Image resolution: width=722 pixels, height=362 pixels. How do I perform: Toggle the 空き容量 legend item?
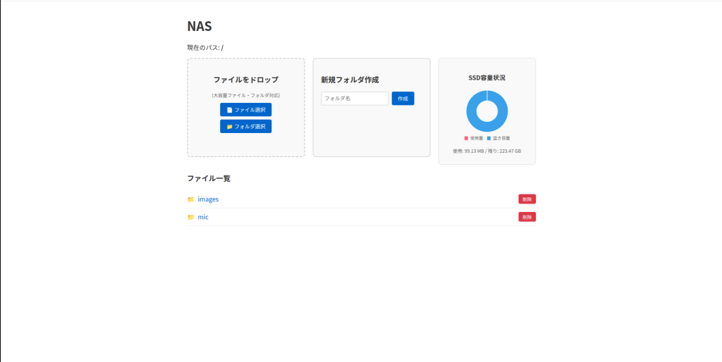click(498, 138)
